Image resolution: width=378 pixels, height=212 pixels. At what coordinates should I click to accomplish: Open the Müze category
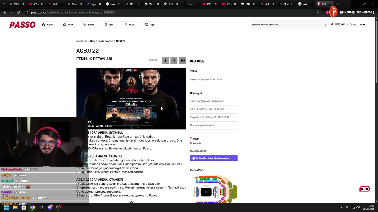coord(129,25)
